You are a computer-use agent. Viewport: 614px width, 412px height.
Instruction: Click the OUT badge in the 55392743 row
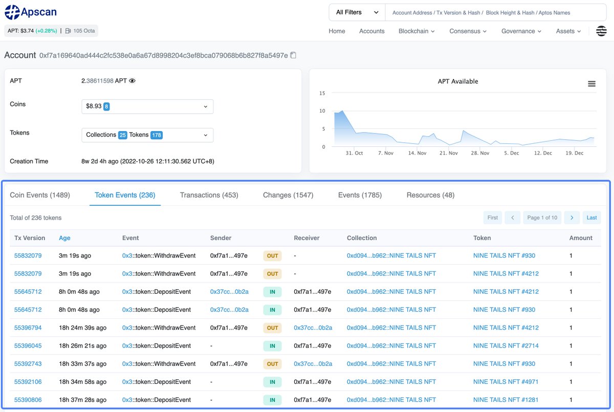point(273,364)
